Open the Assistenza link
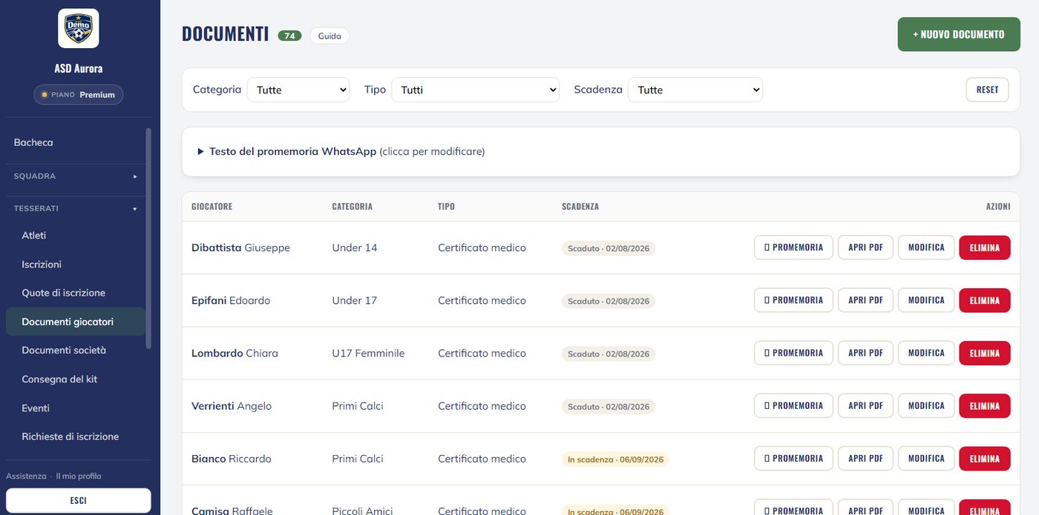The height and width of the screenshot is (515, 1039). pos(26,476)
